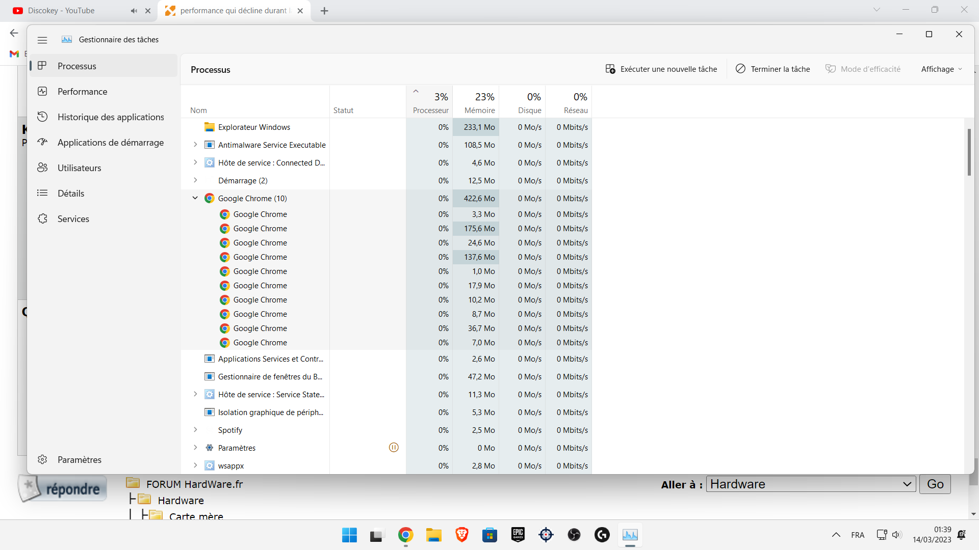Open the Affichage dropdown
The height and width of the screenshot is (550, 979).
point(941,69)
